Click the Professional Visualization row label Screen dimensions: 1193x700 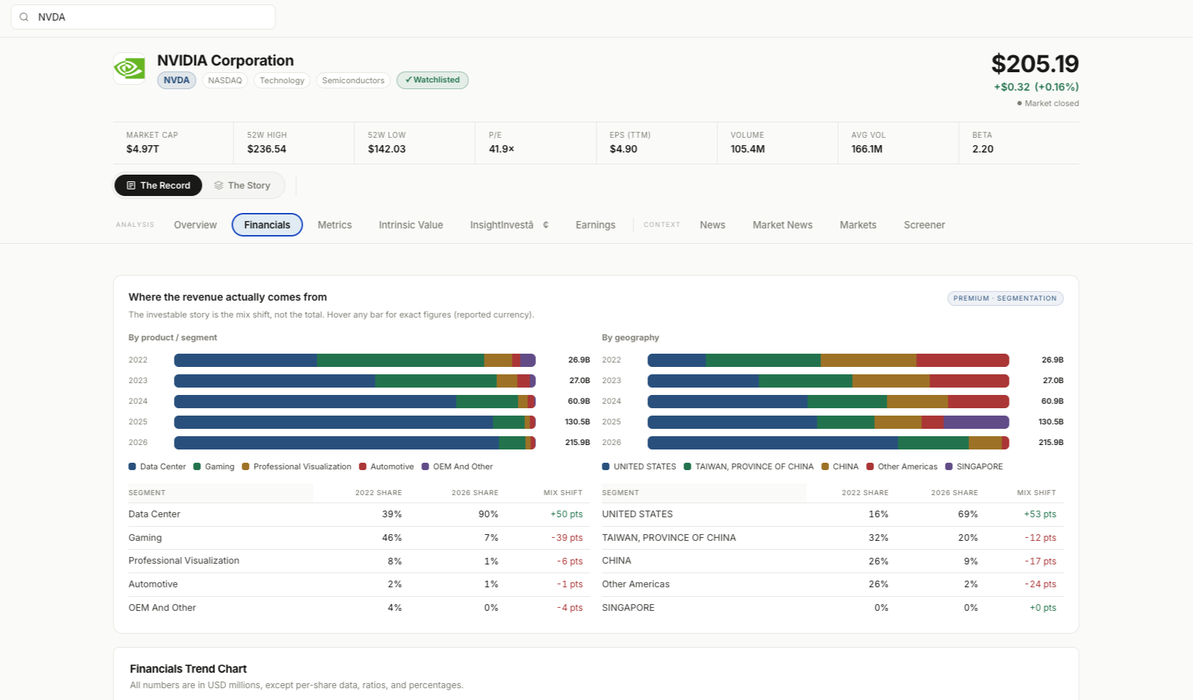184,561
